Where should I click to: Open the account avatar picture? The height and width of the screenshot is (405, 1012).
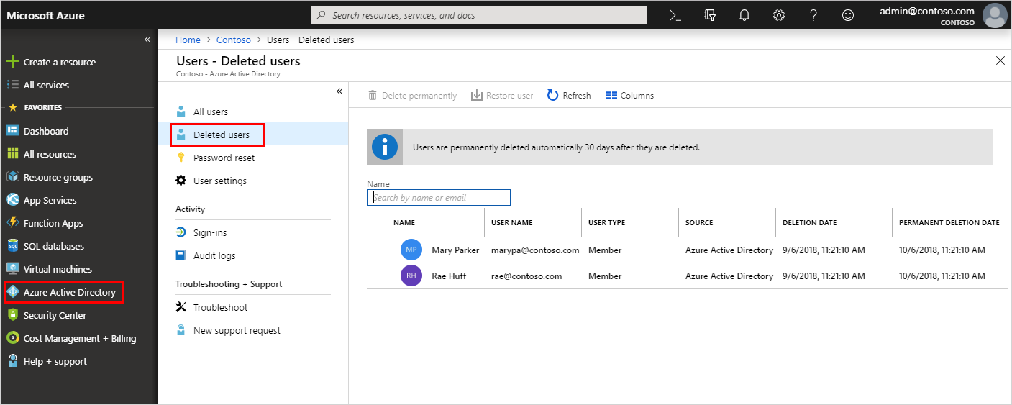(x=995, y=15)
